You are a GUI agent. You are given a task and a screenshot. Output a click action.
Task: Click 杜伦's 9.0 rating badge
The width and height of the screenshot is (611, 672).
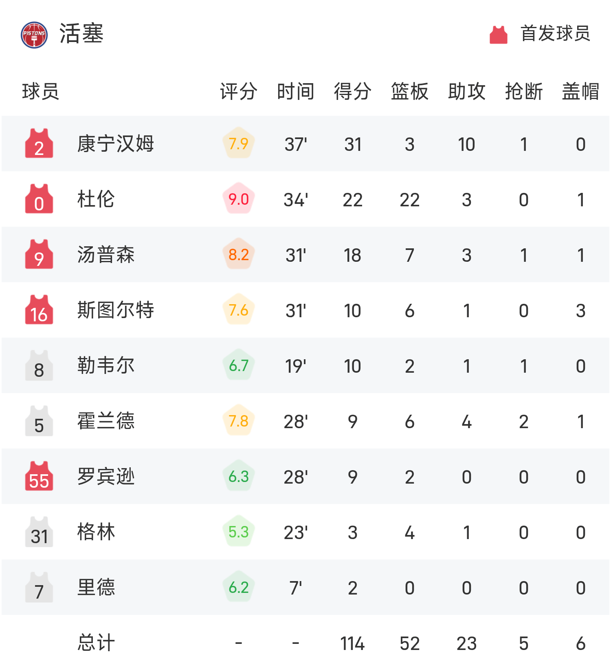(x=239, y=199)
